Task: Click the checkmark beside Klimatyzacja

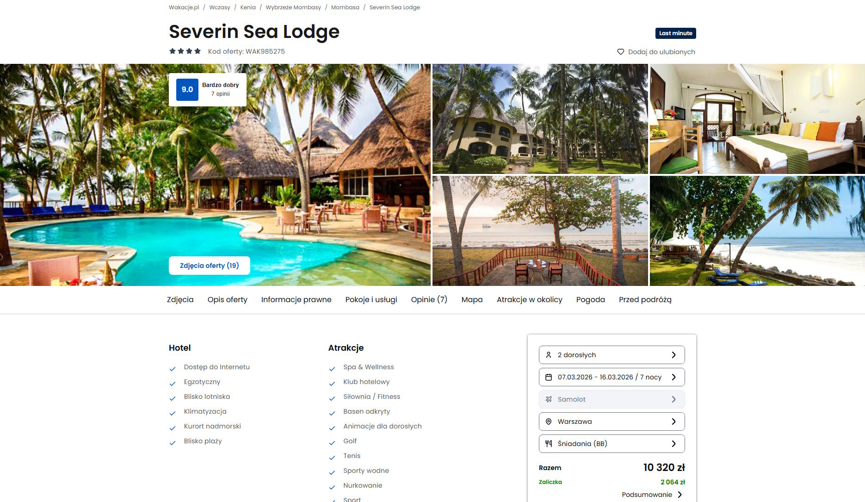Action: pos(173,413)
